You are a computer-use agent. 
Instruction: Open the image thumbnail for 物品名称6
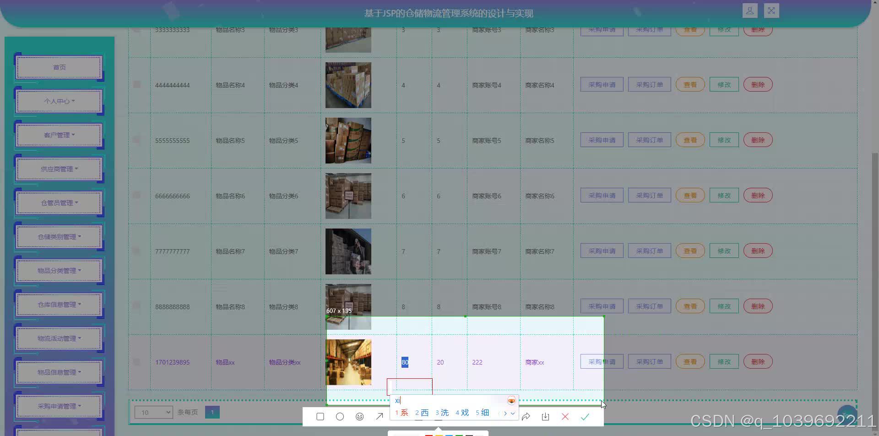tap(348, 196)
